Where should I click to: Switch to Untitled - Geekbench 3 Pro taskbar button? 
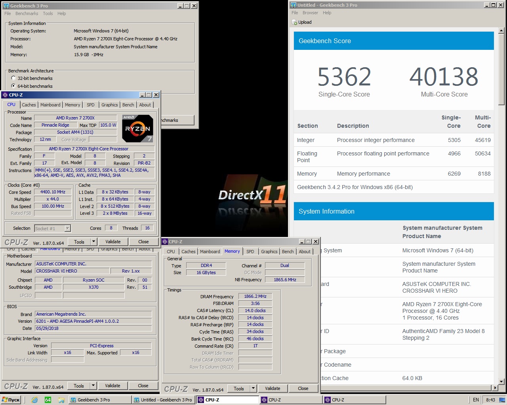163,400
